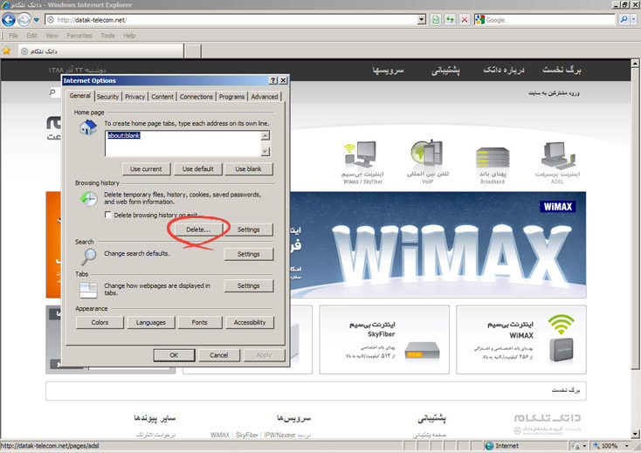The height and width of the screenshot is (453, 641).
Task: Click the Use blank button
Action: pyautogui.click(x=249, y=168)
